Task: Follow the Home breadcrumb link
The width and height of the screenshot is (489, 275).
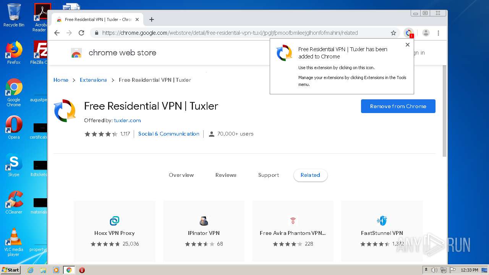Action: (61, 80)
